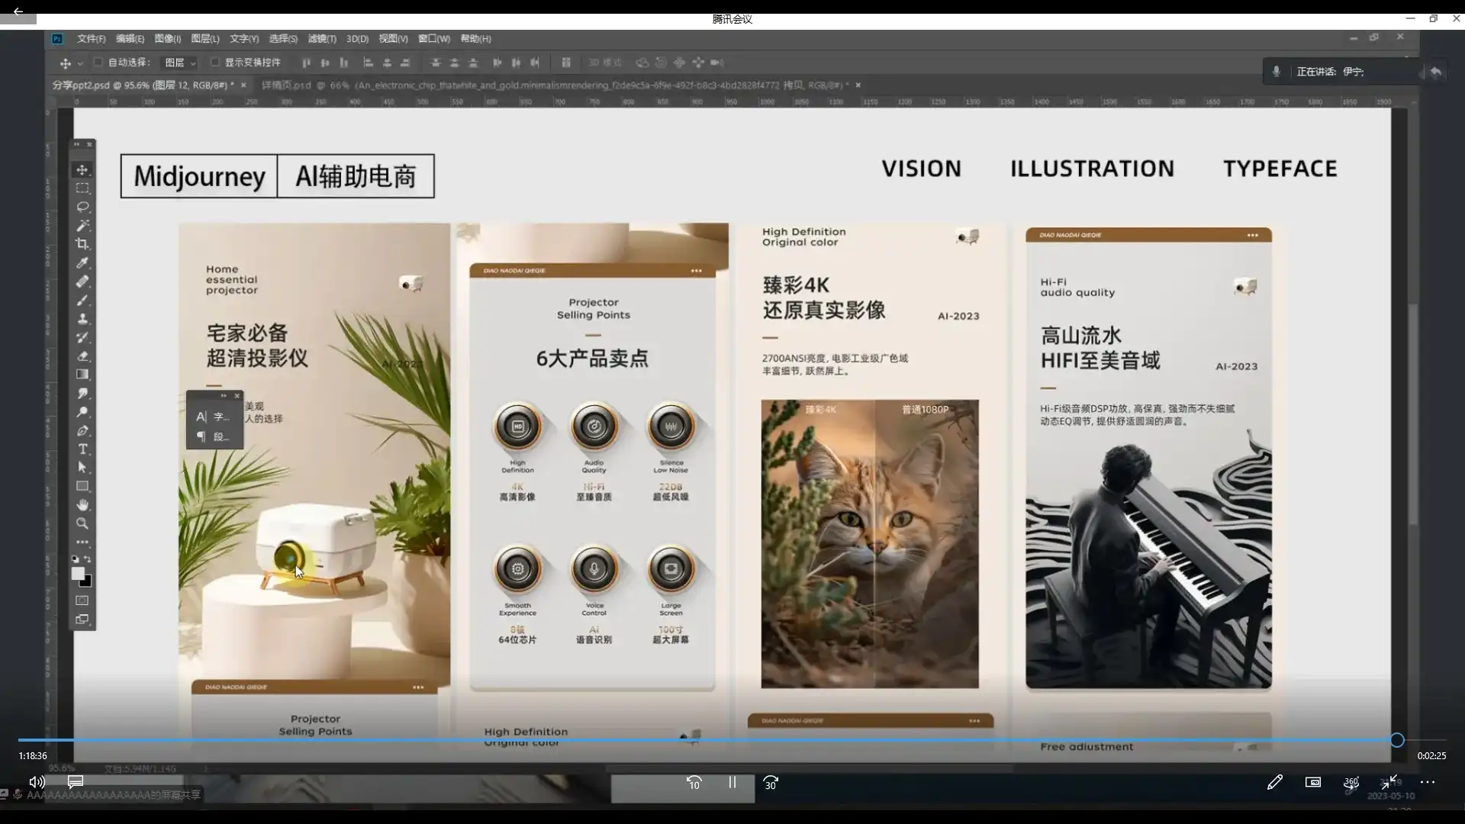Select the Hand tool
1465x824 pixels.
[82, 504]
